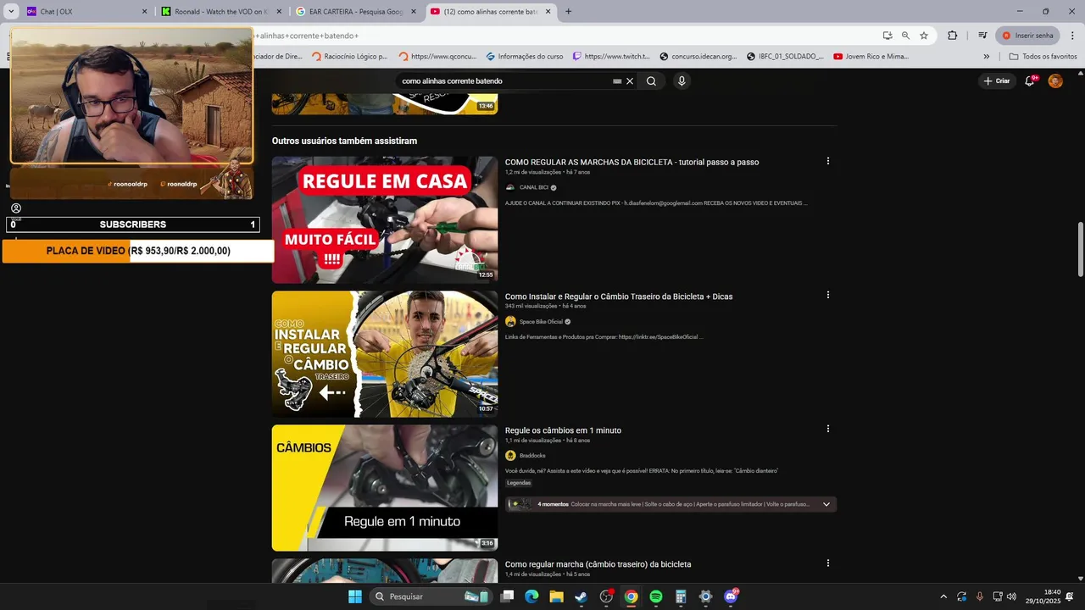The height and width of the screenshot is (610, 1085).
Task: Open the REGULE EM CASA video thumbnail
Action: tap(385, 219)
